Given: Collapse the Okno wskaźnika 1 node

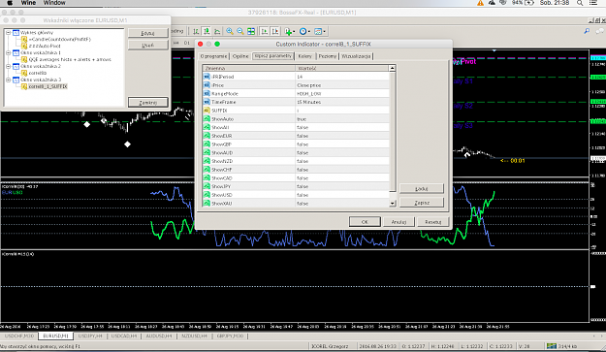Looking at the screenshot, I should pos(8,52).
